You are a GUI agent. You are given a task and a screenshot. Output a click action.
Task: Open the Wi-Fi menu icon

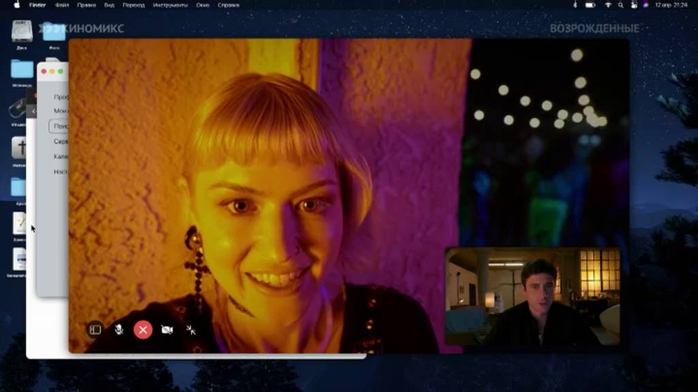tap(607, 5)
